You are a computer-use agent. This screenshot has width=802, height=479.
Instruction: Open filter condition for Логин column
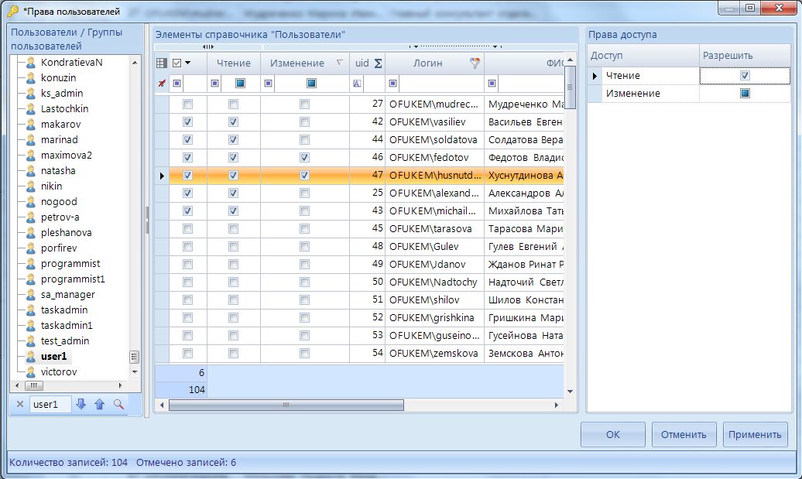393,83
